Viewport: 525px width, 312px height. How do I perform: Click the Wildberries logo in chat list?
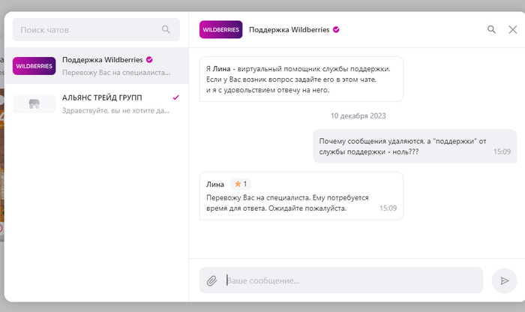click(34, 66)
